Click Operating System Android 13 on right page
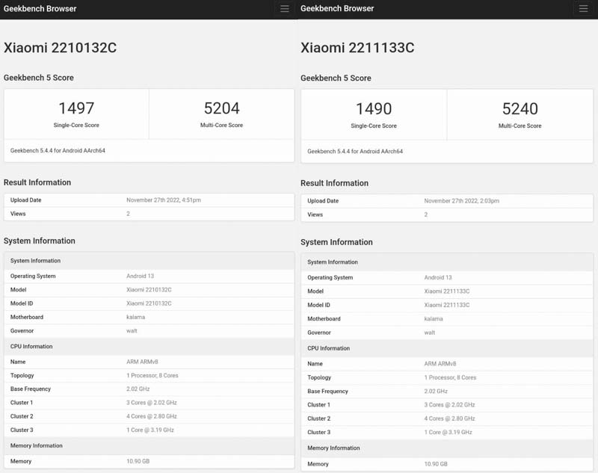 (438, 277)
